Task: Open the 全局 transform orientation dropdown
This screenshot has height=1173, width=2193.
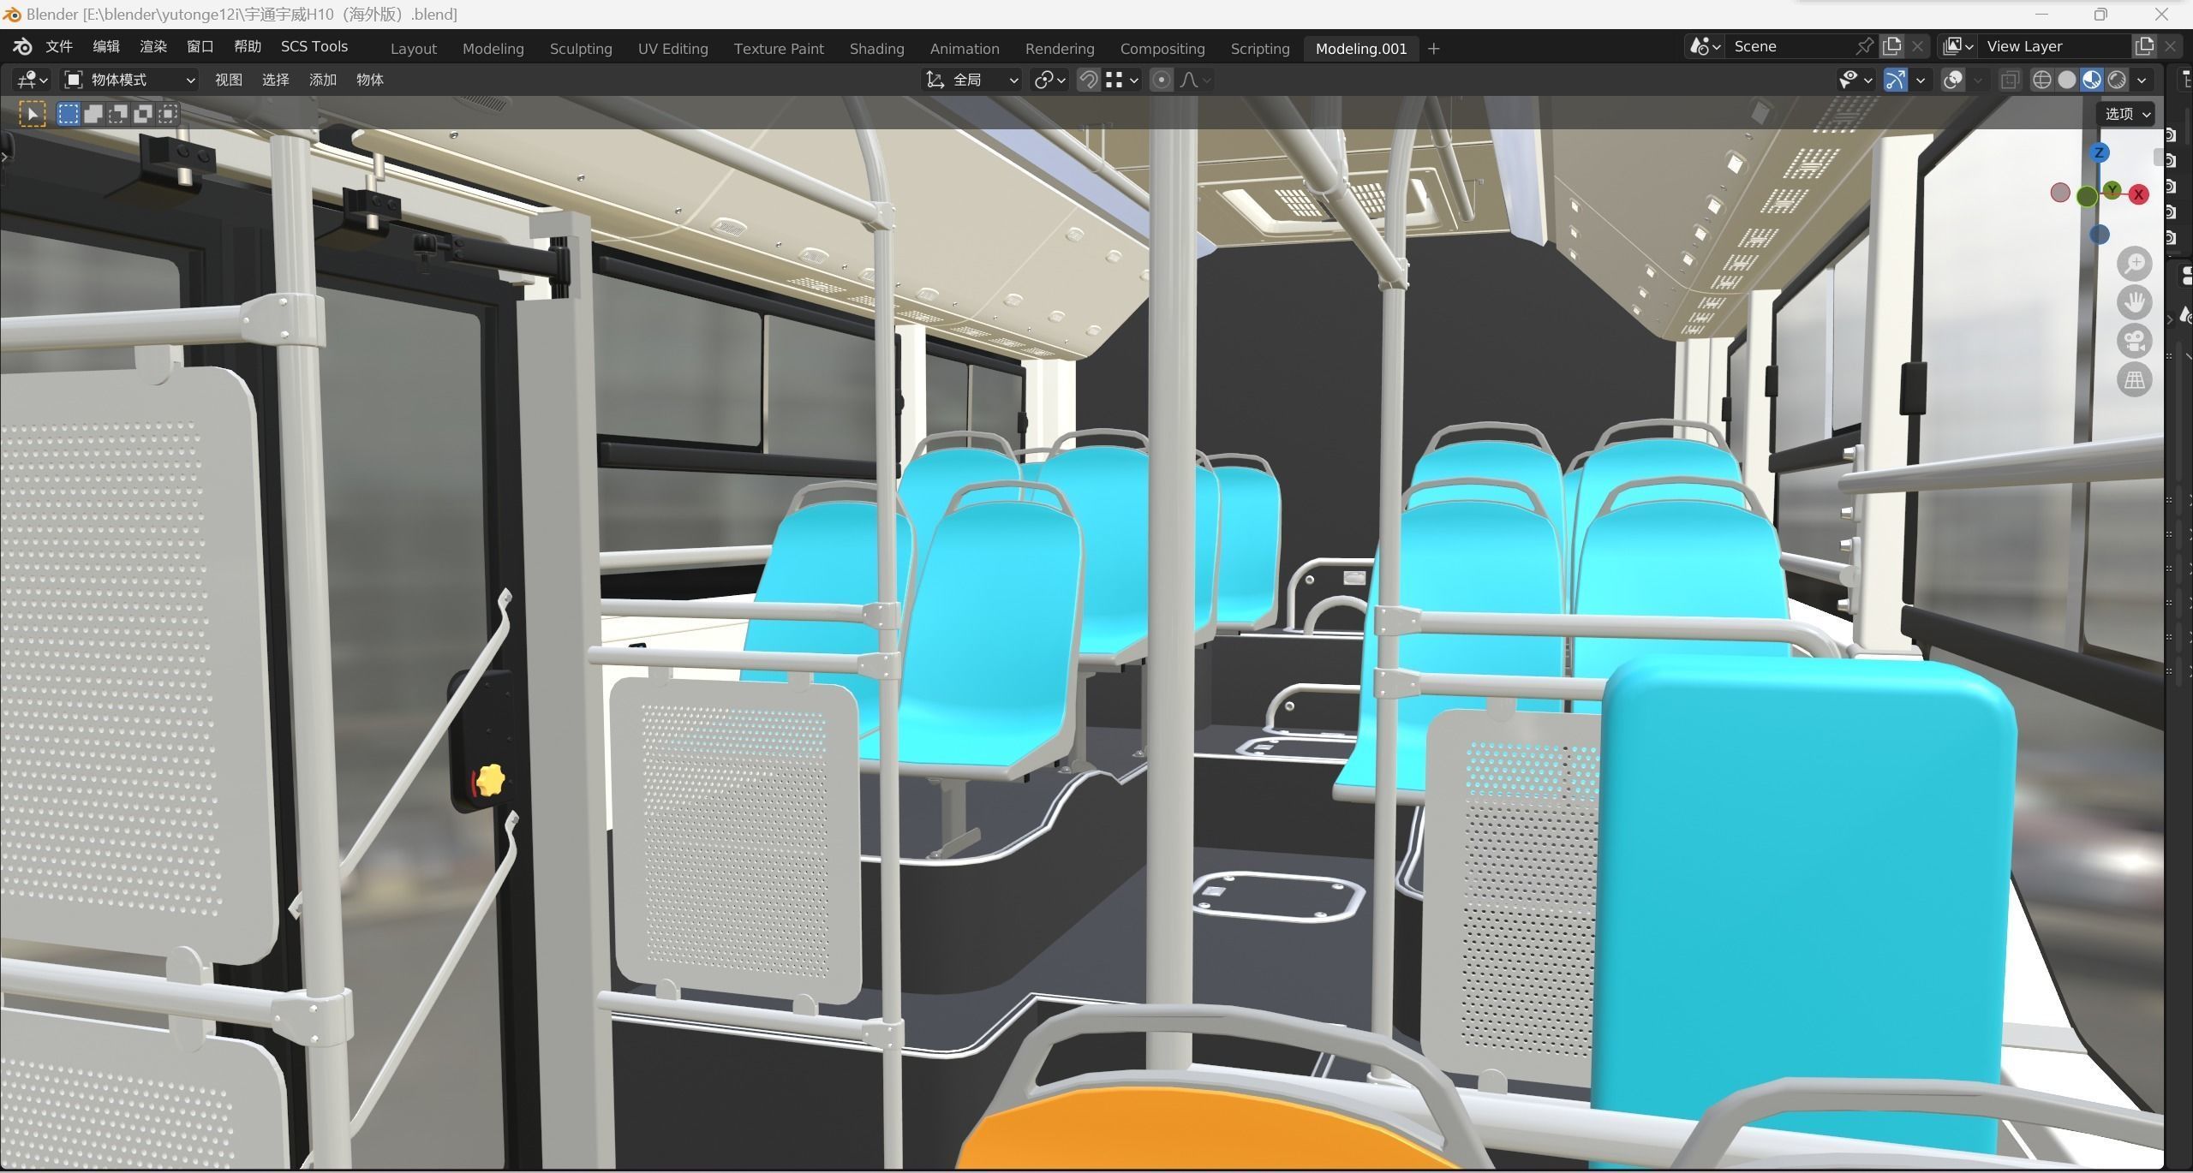Action: pos(972,80)
